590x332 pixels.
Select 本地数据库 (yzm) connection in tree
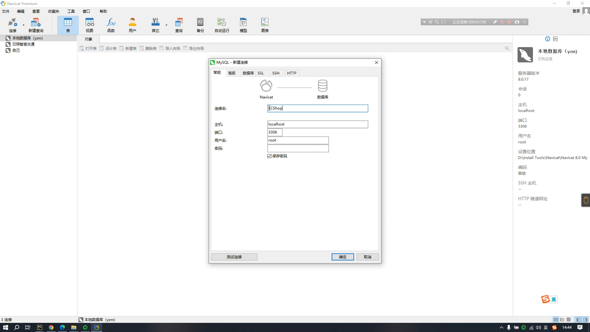click(x=38, y=38)
